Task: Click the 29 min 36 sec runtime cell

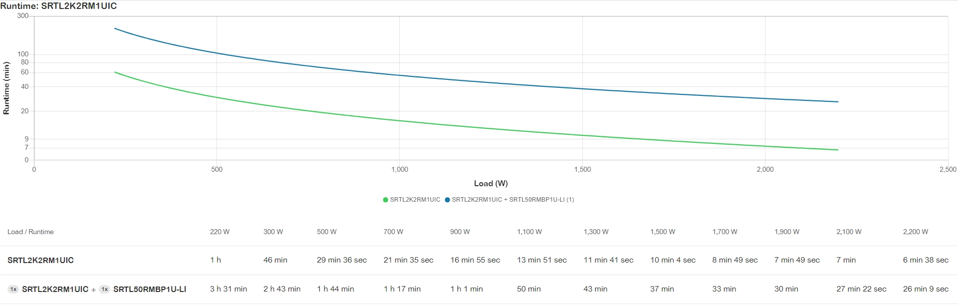Action: point(341,260)
